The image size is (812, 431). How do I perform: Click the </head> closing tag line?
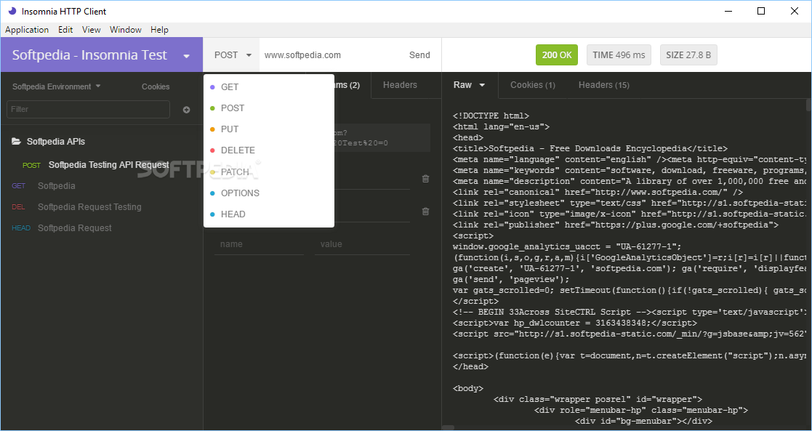coord(470,366)
